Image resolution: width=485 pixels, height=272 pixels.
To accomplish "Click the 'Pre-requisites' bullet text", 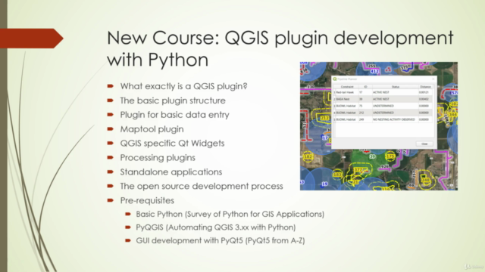I will pyautogui.click(x=147, y=200).
